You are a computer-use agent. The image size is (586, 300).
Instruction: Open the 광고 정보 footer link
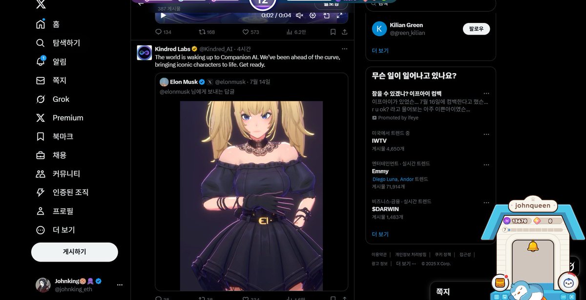click(x=379, y=264)
